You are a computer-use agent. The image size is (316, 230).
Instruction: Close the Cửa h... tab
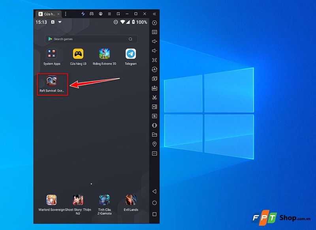coord(58,14)
